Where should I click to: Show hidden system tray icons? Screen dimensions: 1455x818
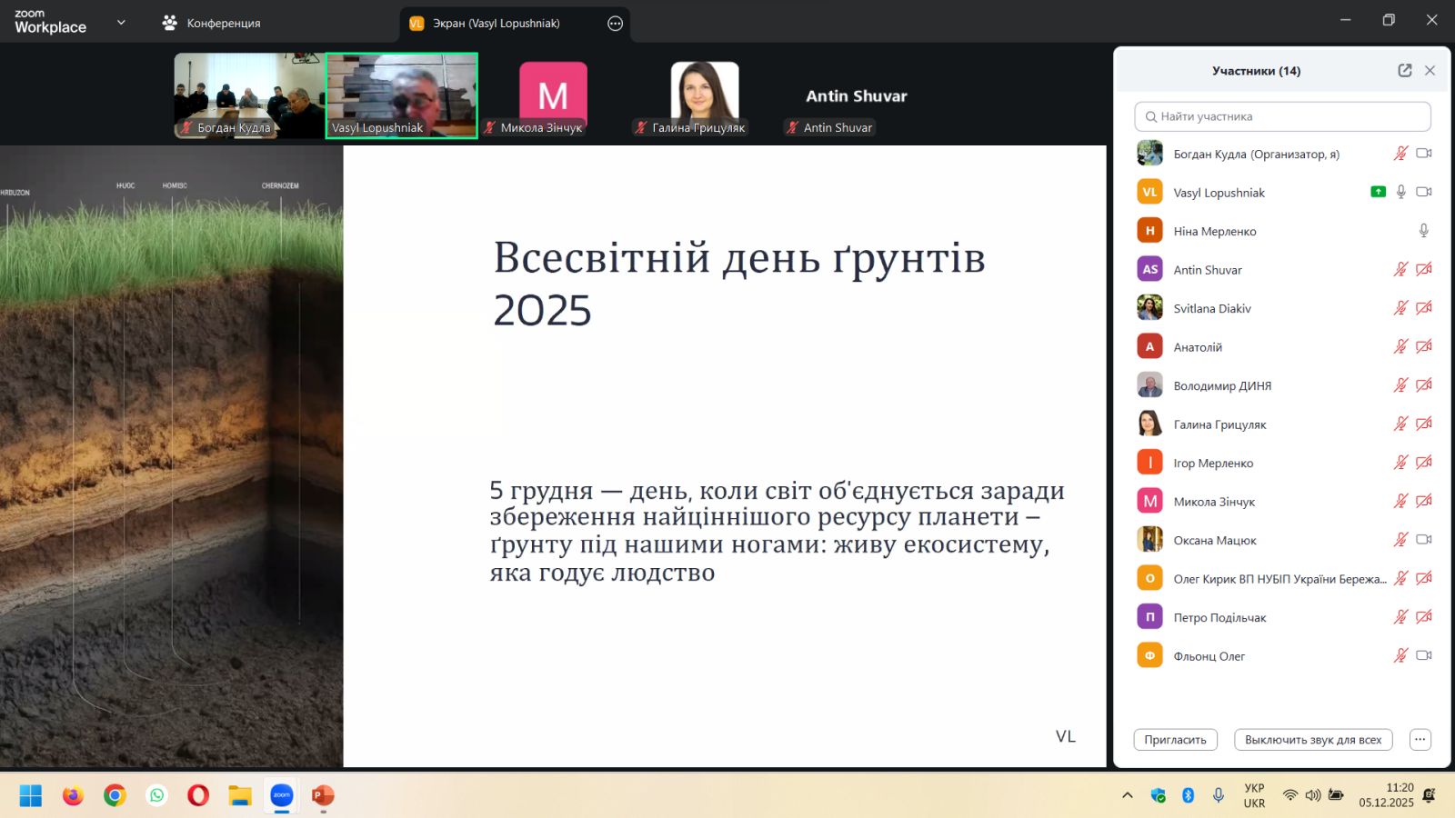[x=1128, y=795]
